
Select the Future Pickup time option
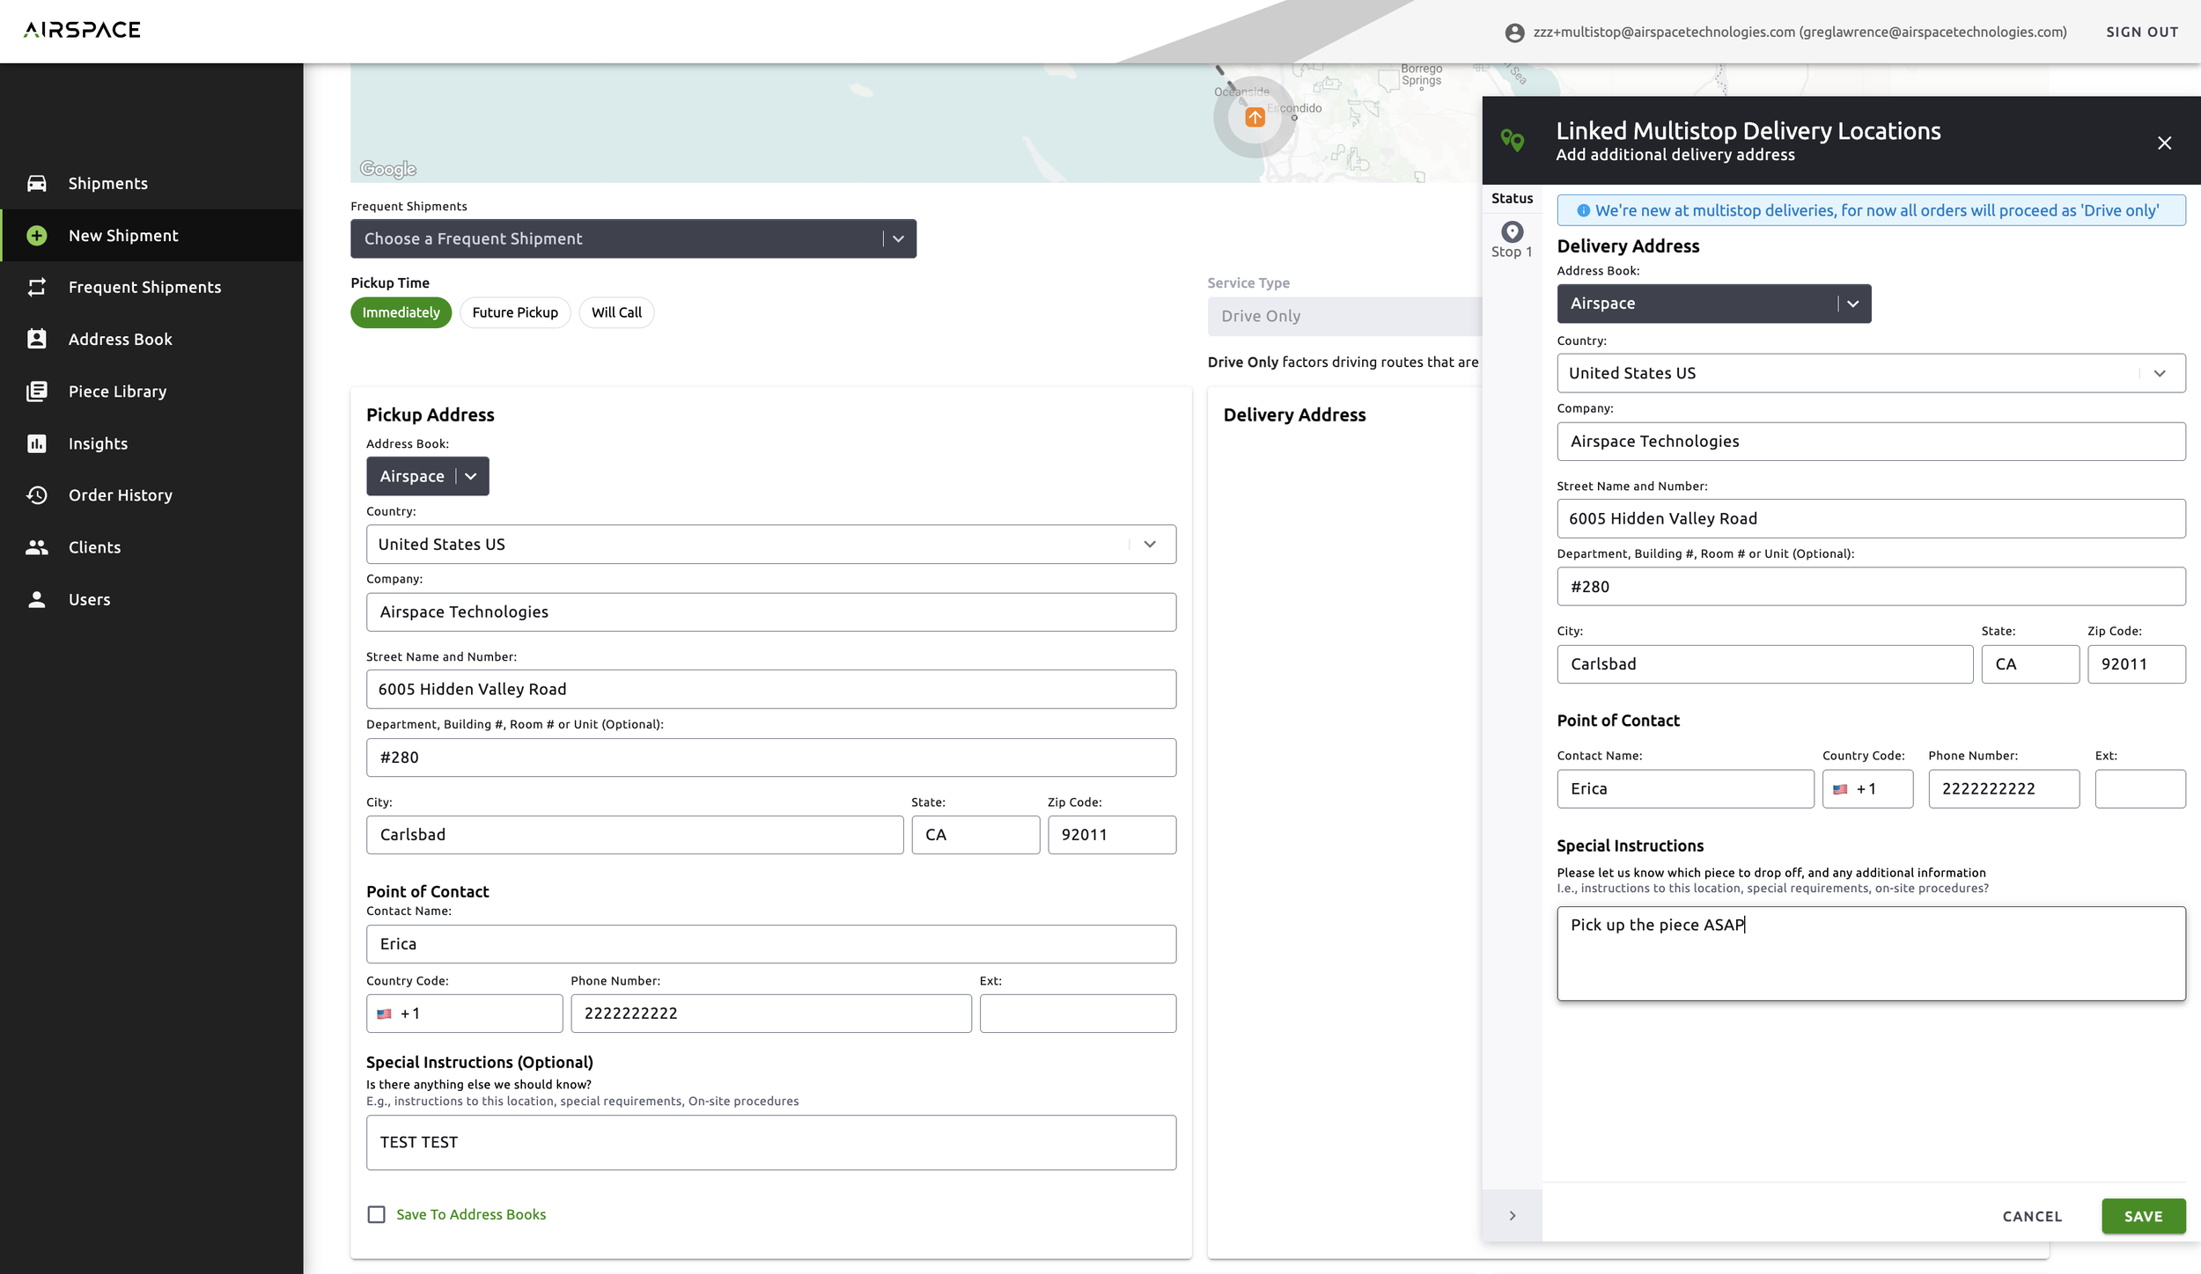pyautogui.click(x=515, y=312)
